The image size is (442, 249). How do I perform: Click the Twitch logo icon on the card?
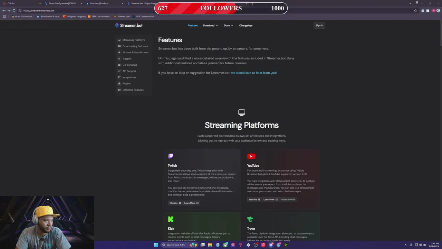[x=171, y=156]
